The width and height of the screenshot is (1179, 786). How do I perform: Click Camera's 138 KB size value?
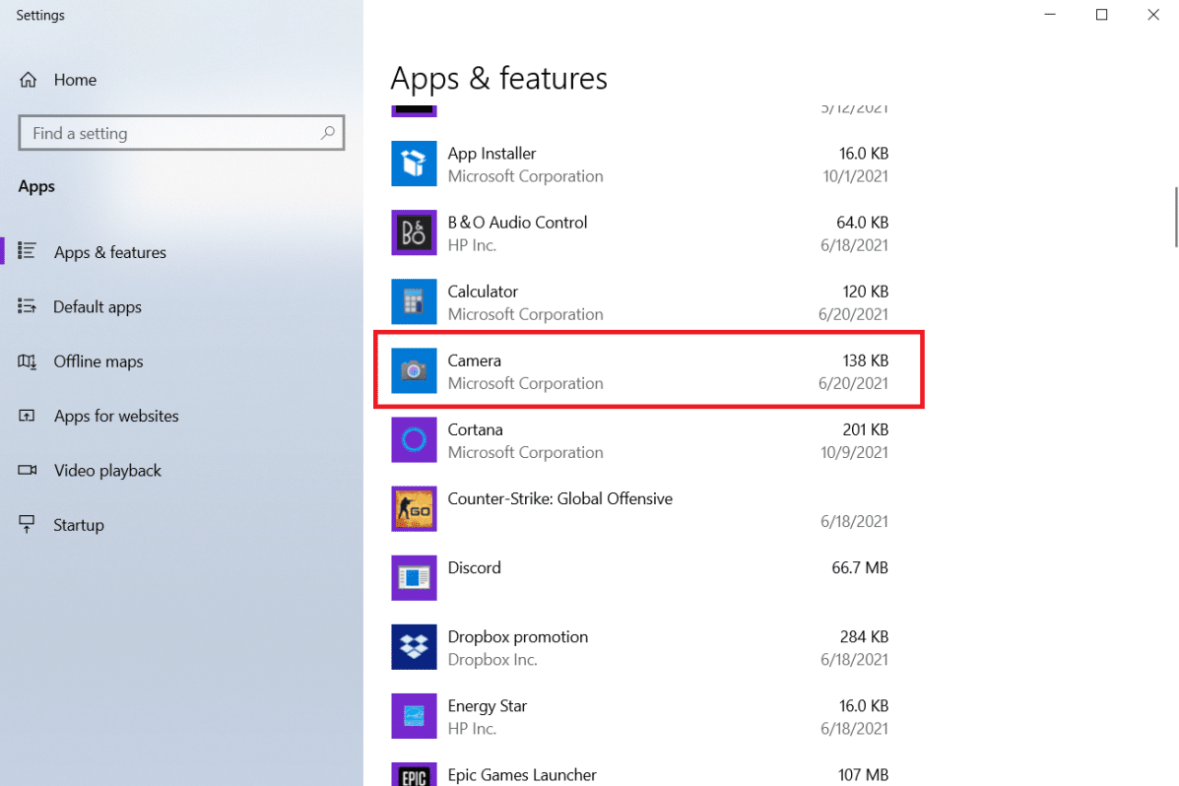coord(866,361)
